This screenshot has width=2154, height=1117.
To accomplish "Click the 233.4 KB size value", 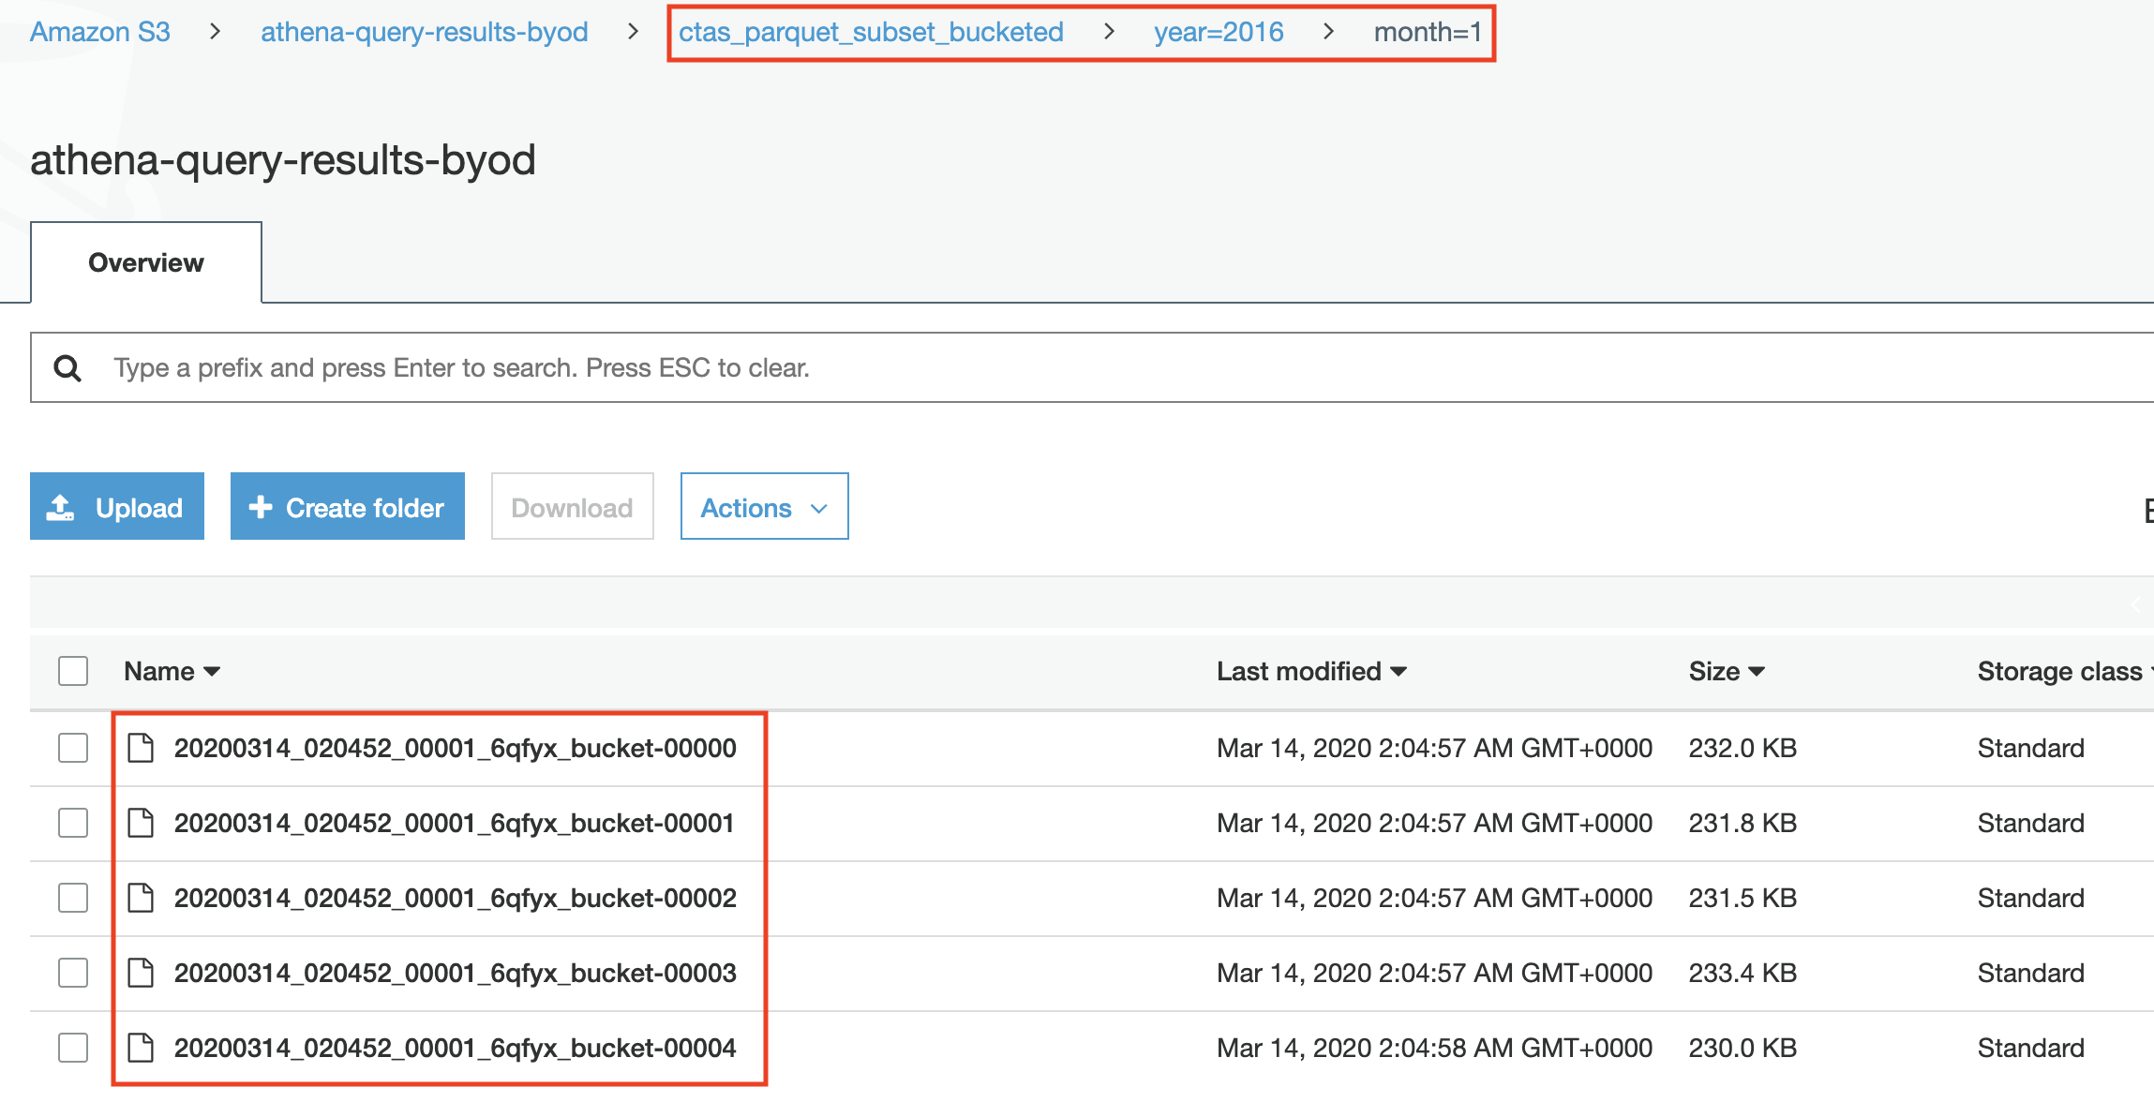I will point(1743,973).
